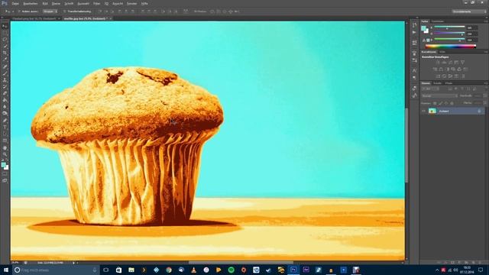This screenshot has height=275, width=489.
Task: Select the Eraser tool
Action: click(5, 93)
